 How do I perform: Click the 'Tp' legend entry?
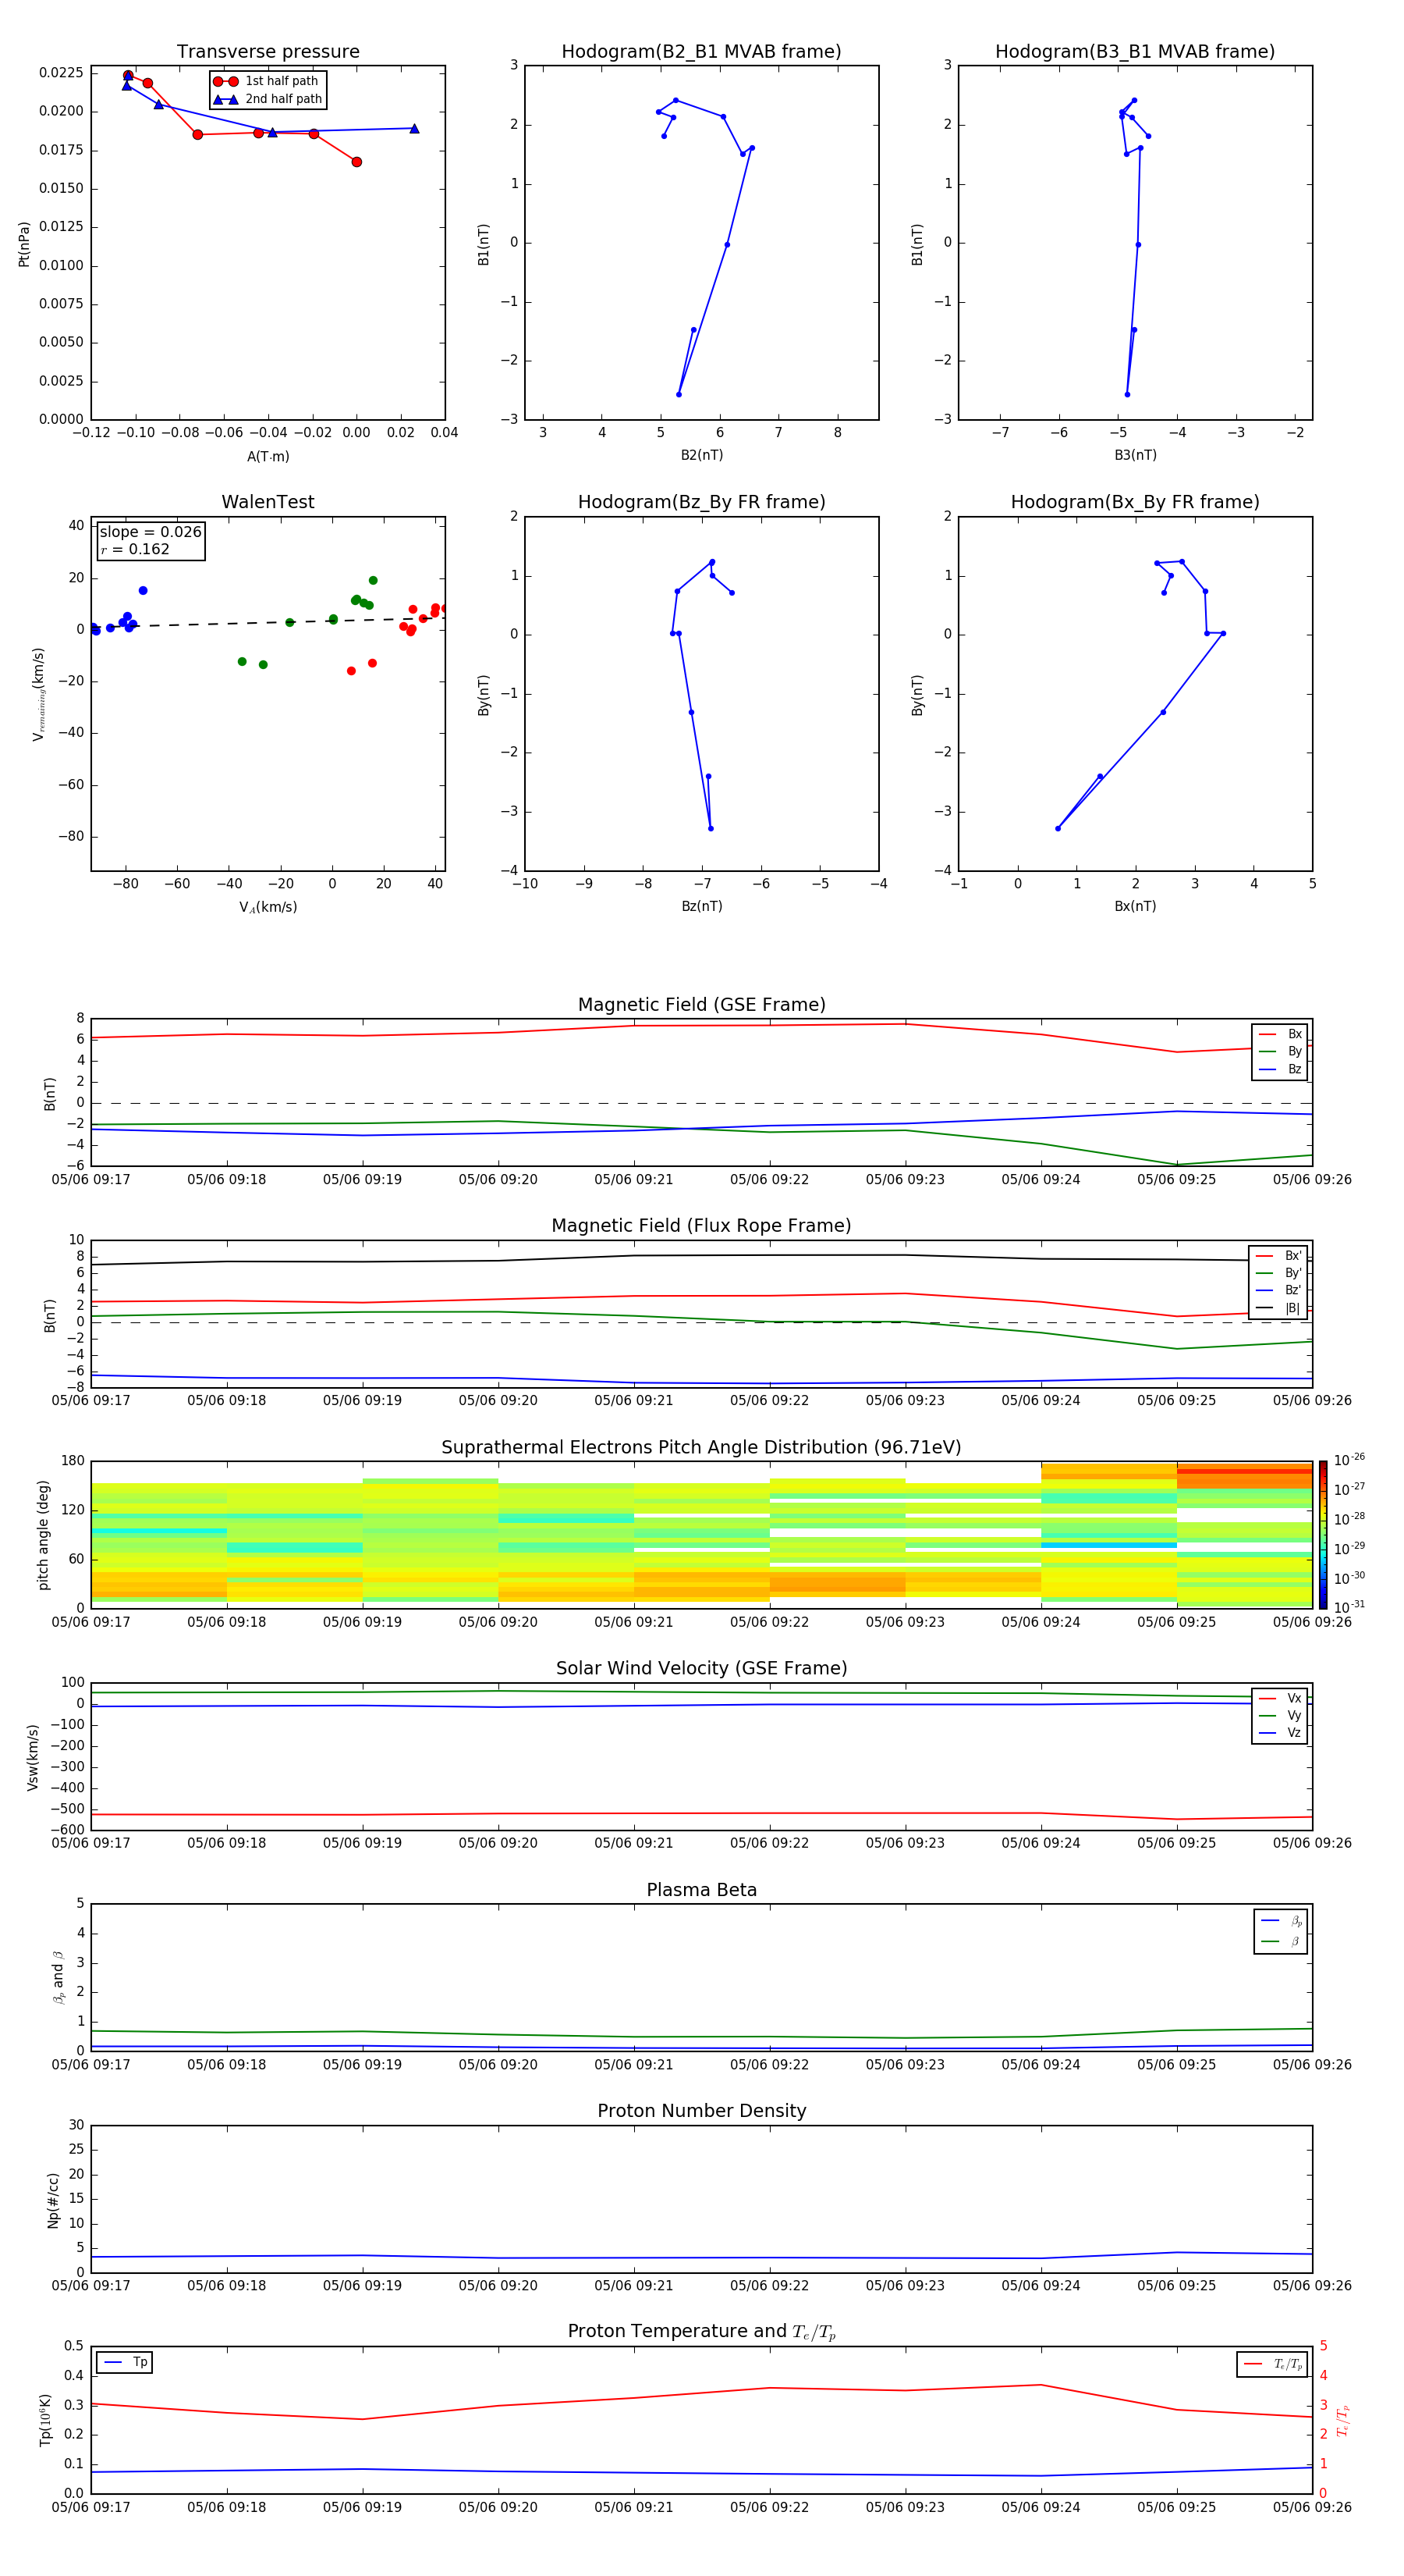pos(125,2362)
